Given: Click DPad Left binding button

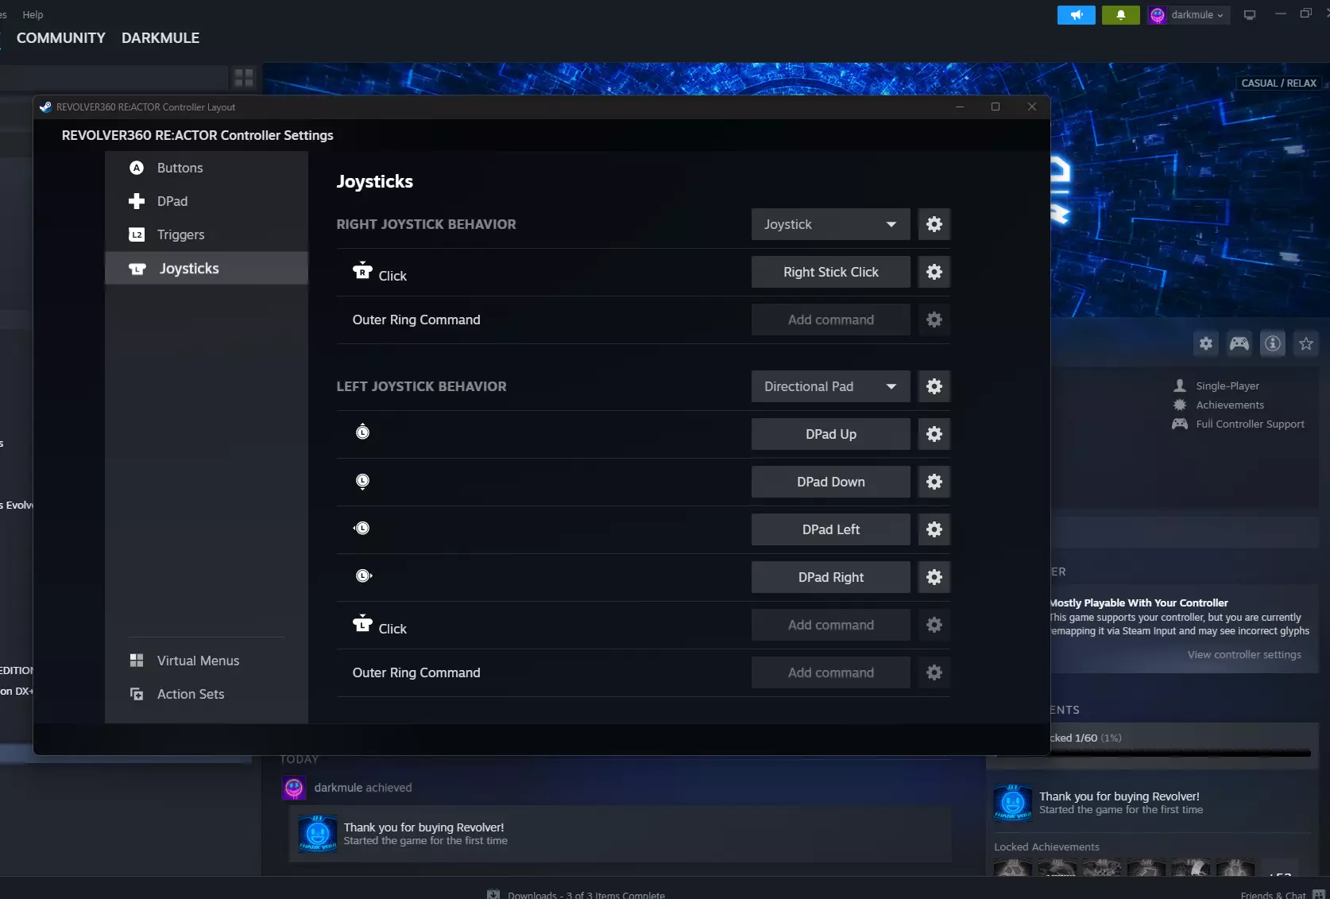Looking at the screenshot, I should [x=831, y=529].
